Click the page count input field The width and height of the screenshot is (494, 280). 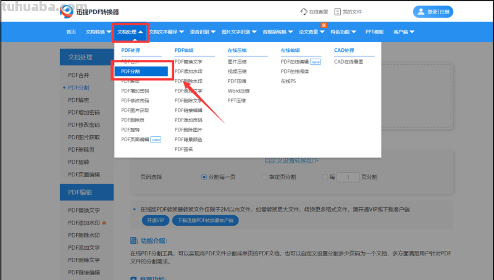click(x=348, y=177)
